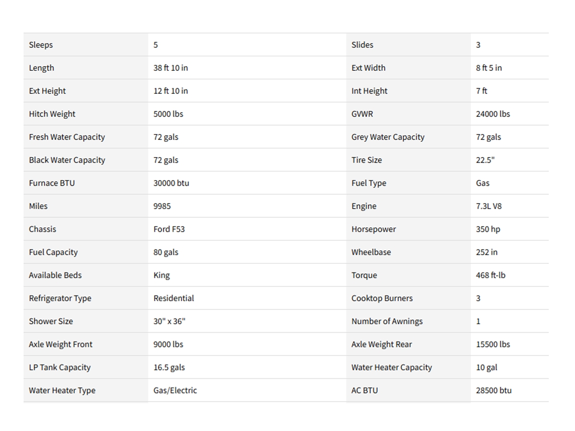Click the Torque value 468 ft-lb
The image size is (575, 431).
(490, 275)
